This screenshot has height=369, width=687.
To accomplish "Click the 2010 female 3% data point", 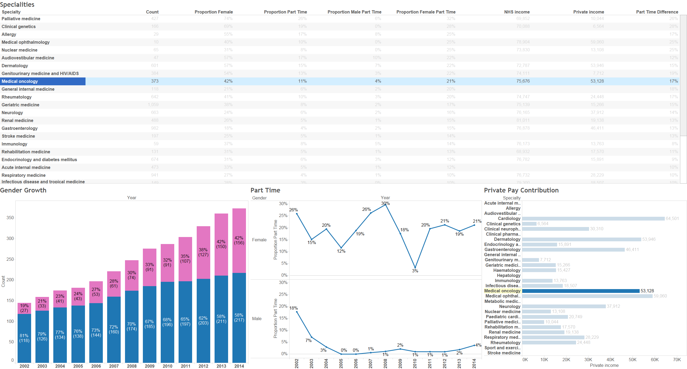I will pos(415,268).
